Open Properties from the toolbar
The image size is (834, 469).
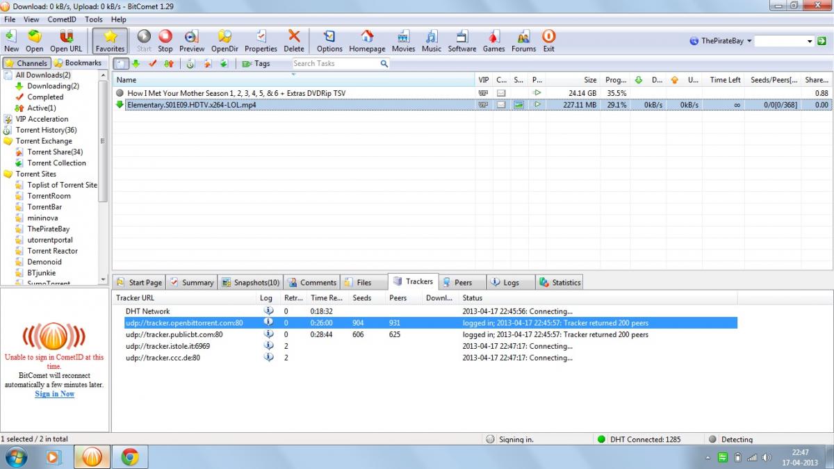click(261, 40)
